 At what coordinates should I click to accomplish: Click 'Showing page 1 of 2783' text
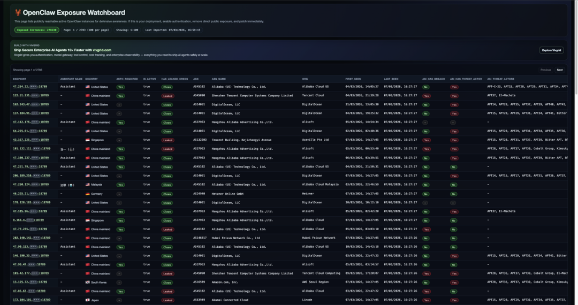click(28, 70)
